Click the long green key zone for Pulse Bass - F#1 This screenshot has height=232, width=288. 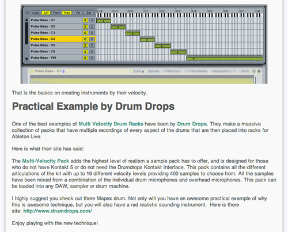[225, 59]
